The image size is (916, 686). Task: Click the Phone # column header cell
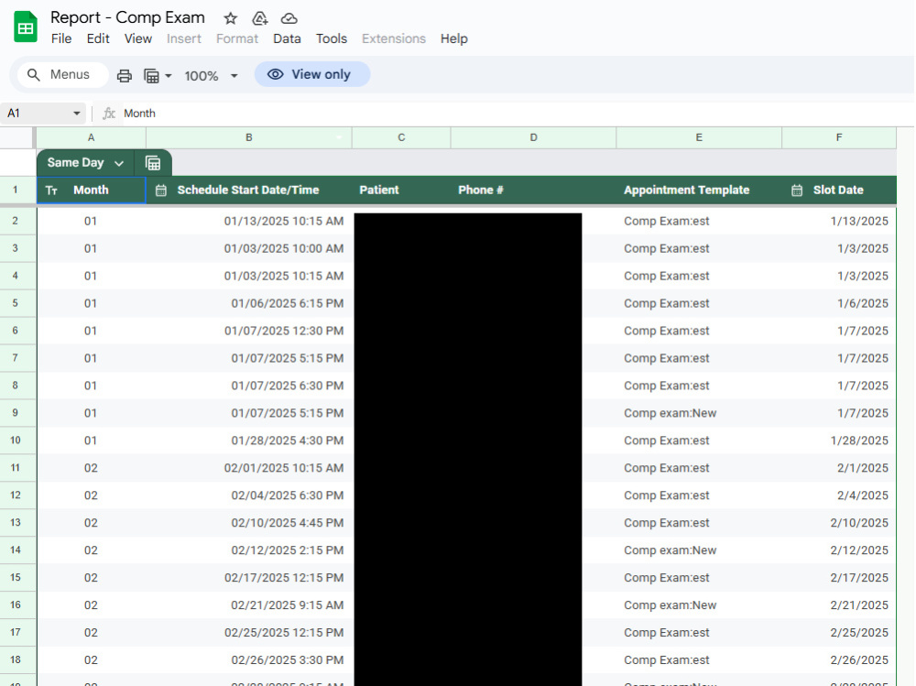[x=533, y=191]
